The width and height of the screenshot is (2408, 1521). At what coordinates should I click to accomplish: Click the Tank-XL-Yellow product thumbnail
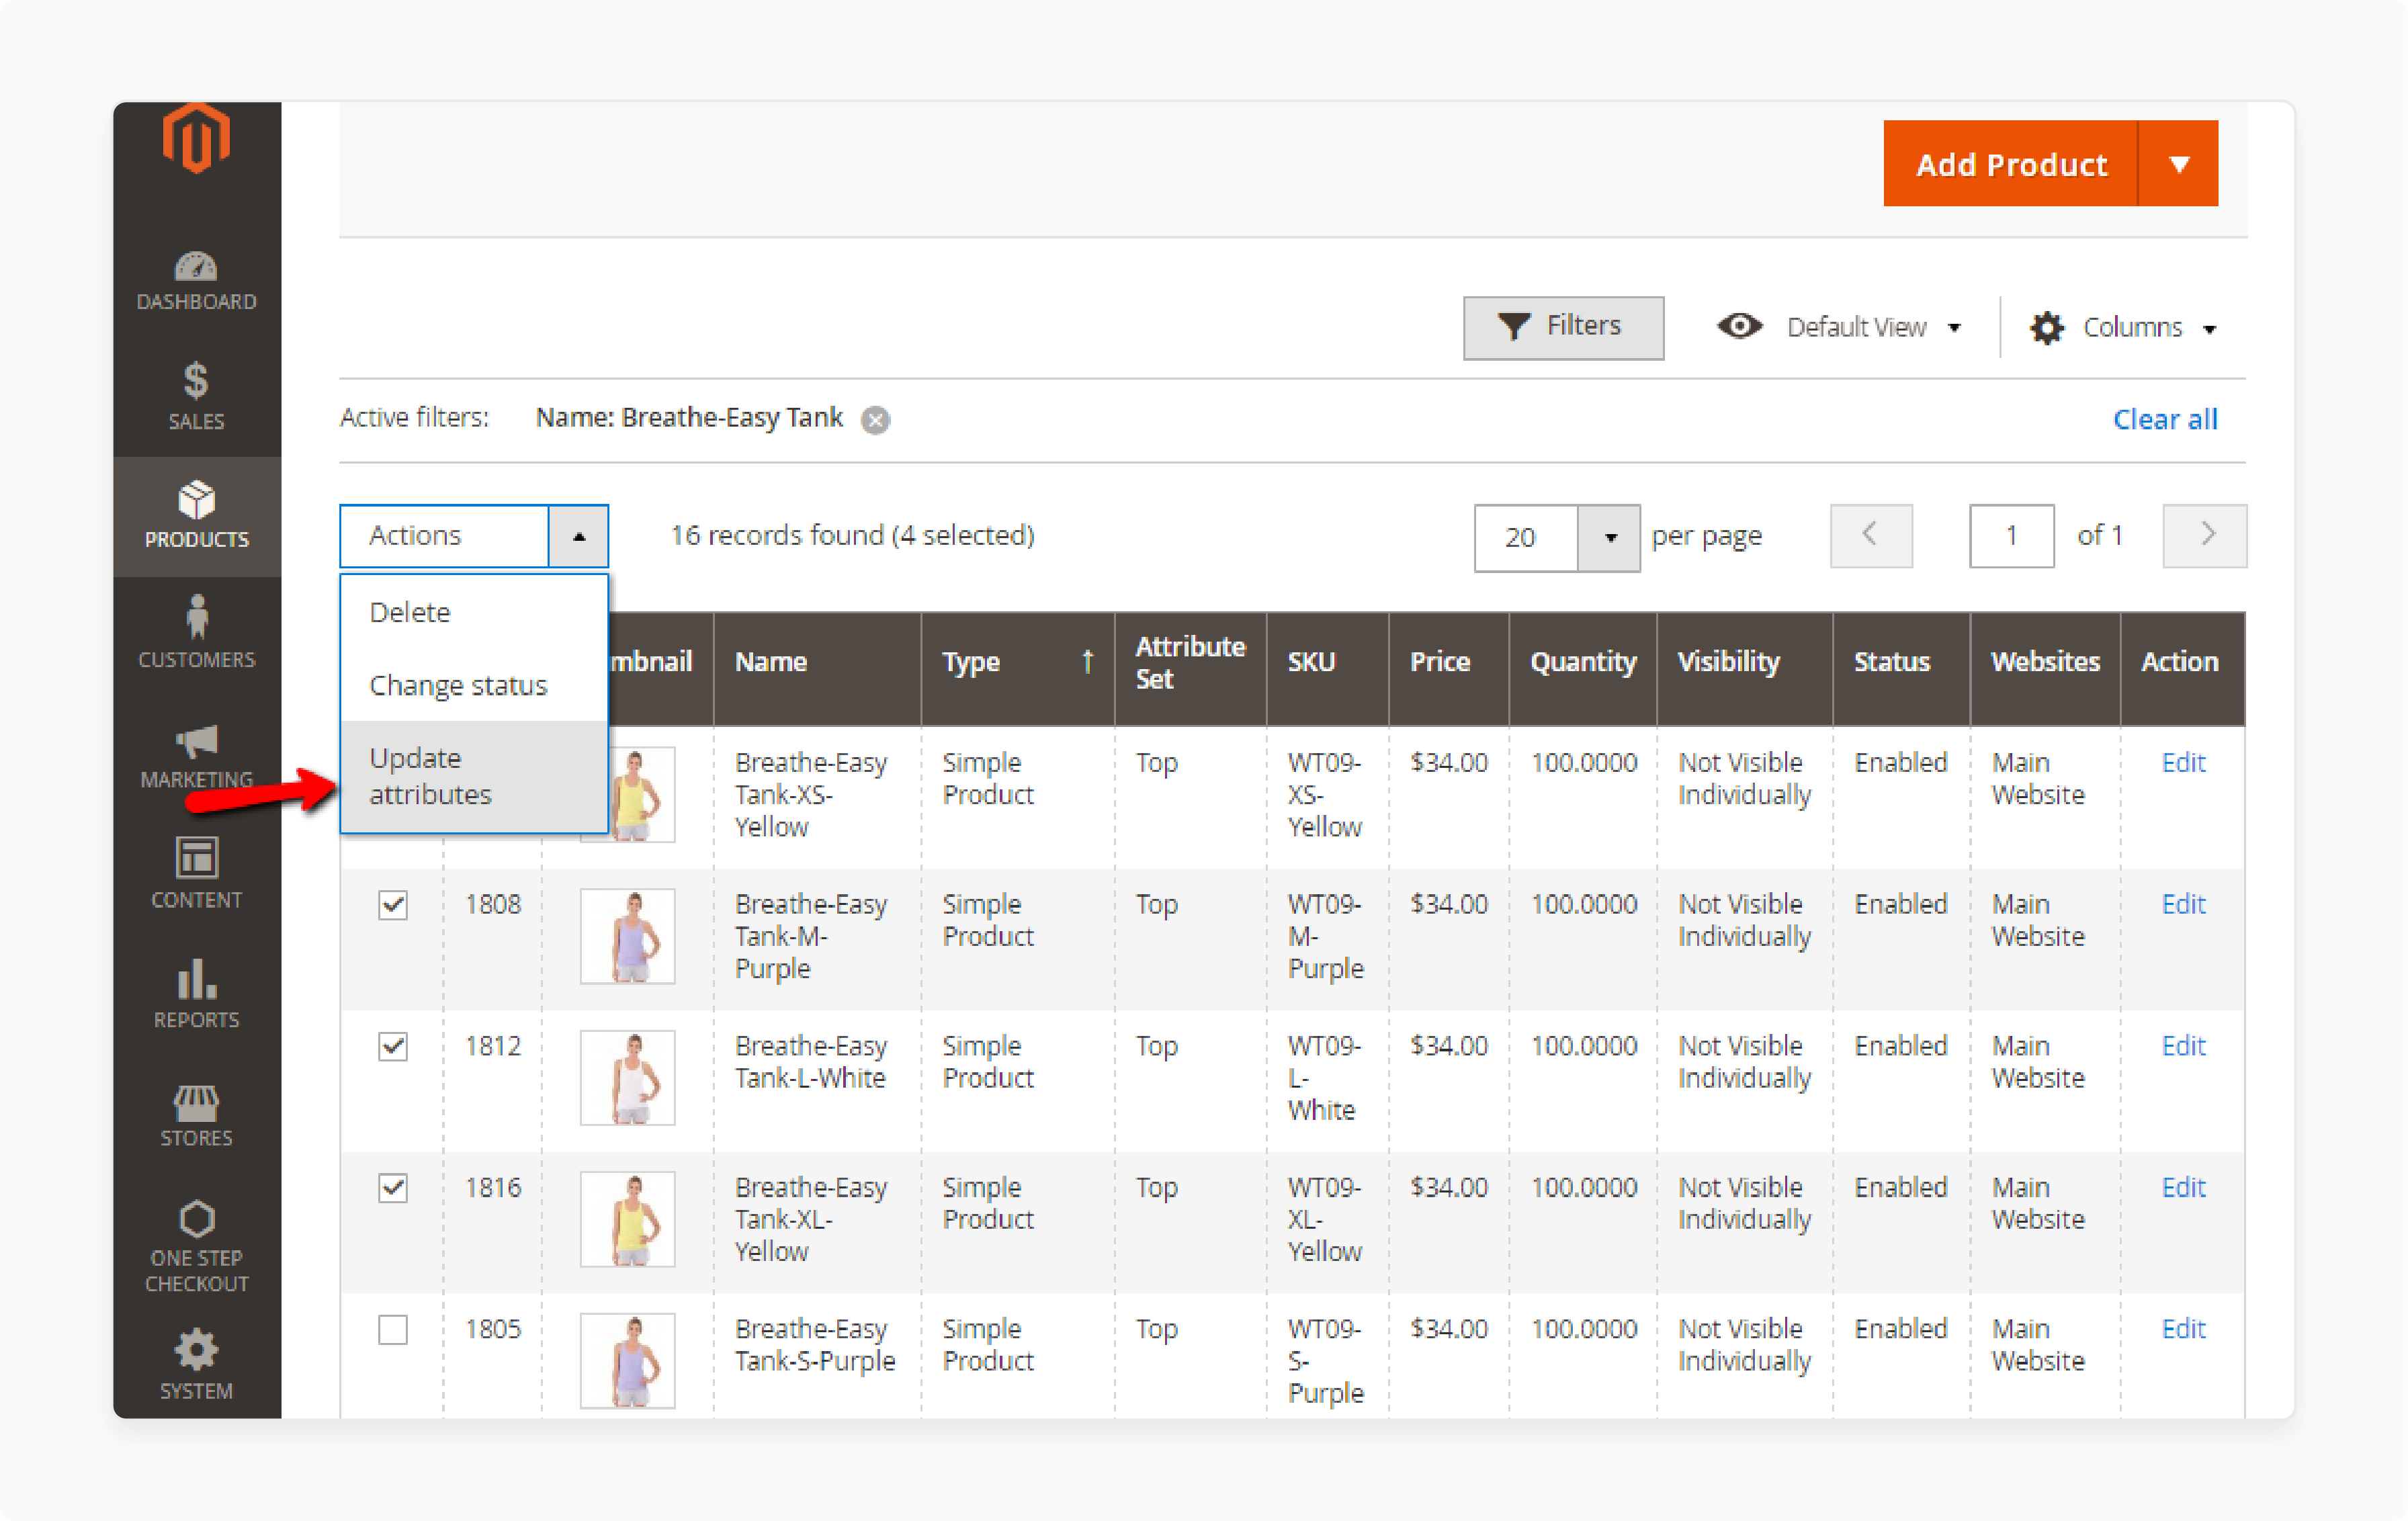(628, 1220)
